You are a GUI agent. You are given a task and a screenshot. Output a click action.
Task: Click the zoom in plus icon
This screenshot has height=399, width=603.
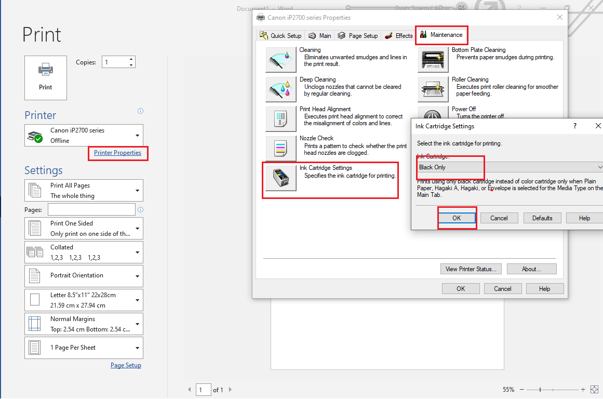point(583,389)
